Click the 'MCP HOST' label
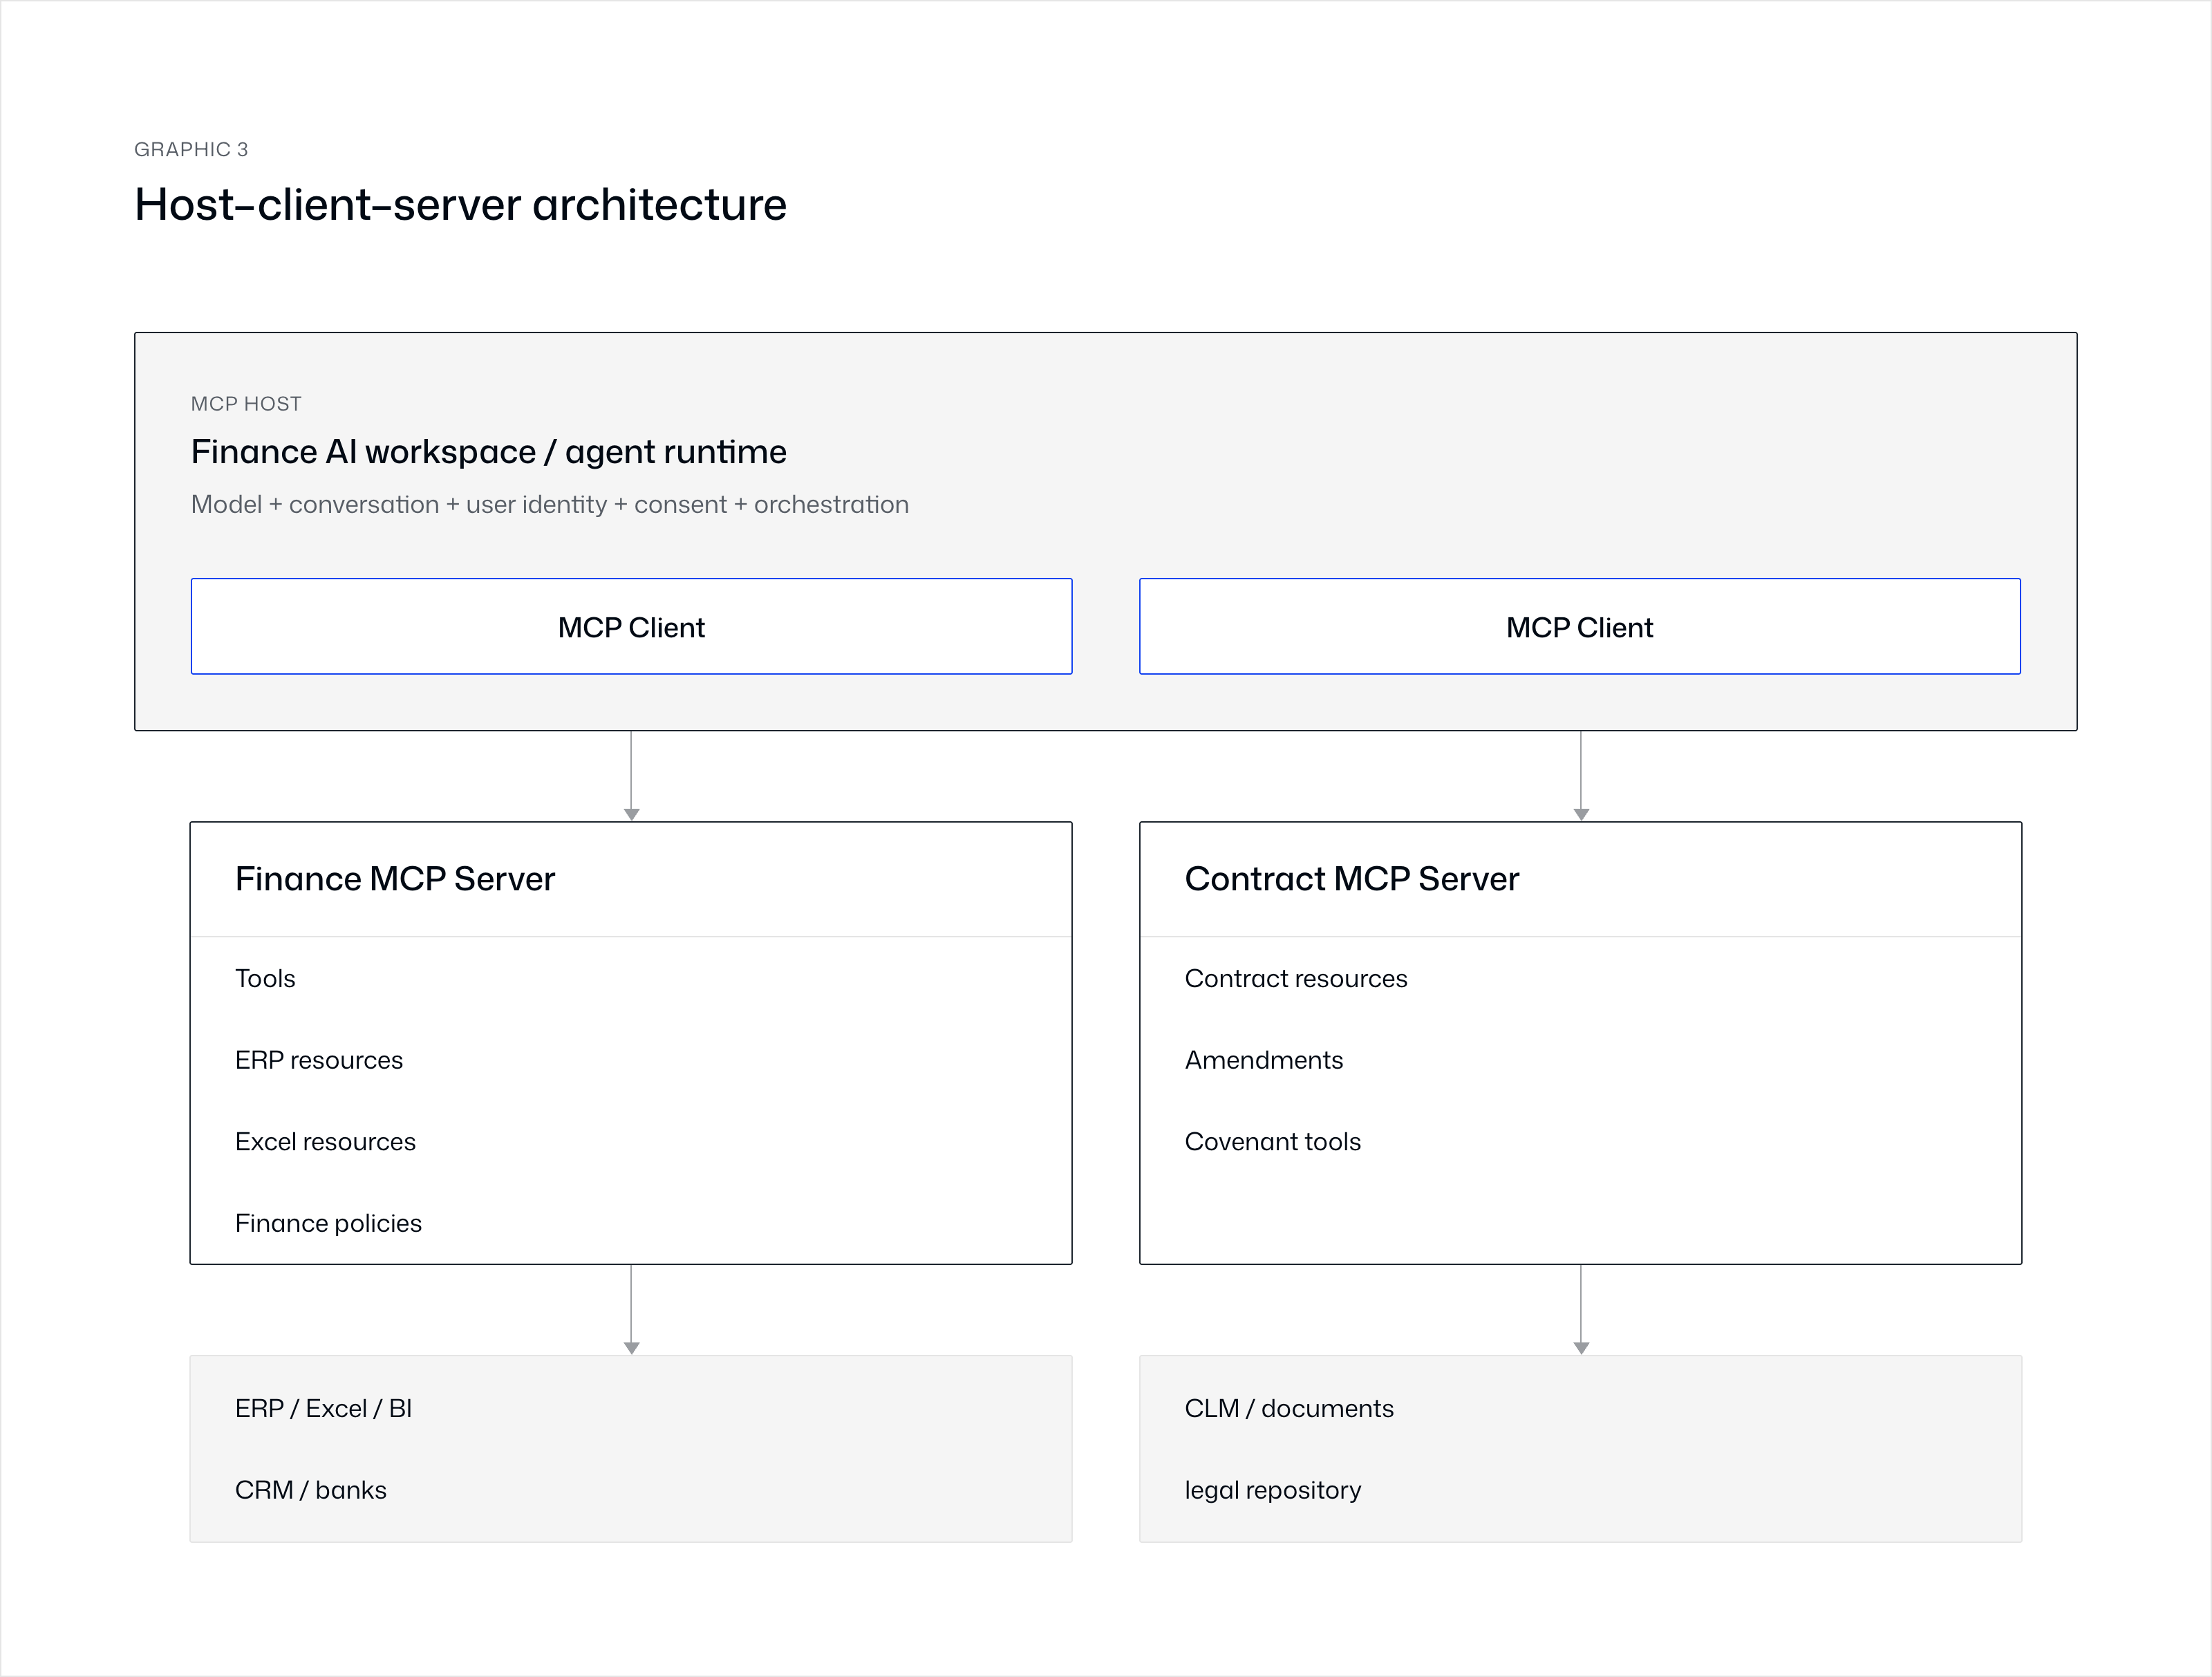 coord(246,404)
